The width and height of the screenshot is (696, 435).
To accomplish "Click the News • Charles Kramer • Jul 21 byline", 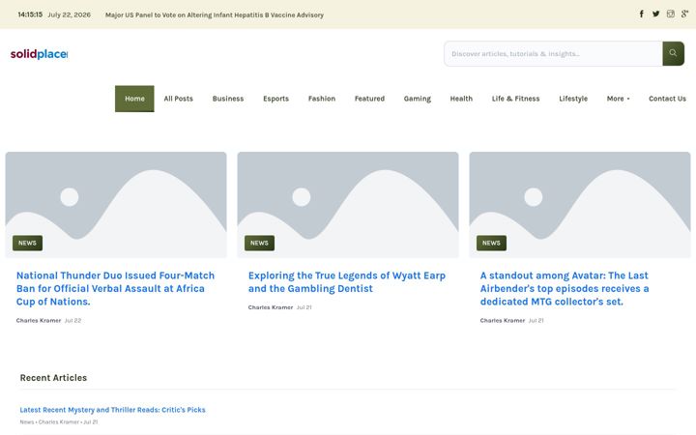I will (59, 422).
